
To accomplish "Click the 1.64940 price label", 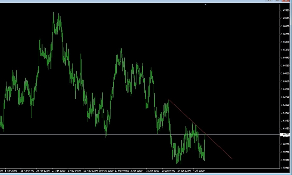I will click(x=285, y=58).
